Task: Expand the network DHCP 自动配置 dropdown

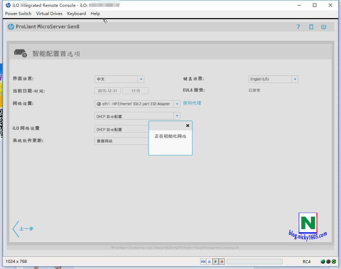Action: pyautogui.click(x=137, y=116)
